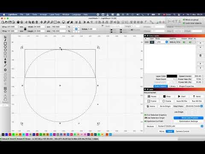Viewport: 205px width, 154px height.
Task: Click the Stop button in Laser panel
Action: [167, 97]
